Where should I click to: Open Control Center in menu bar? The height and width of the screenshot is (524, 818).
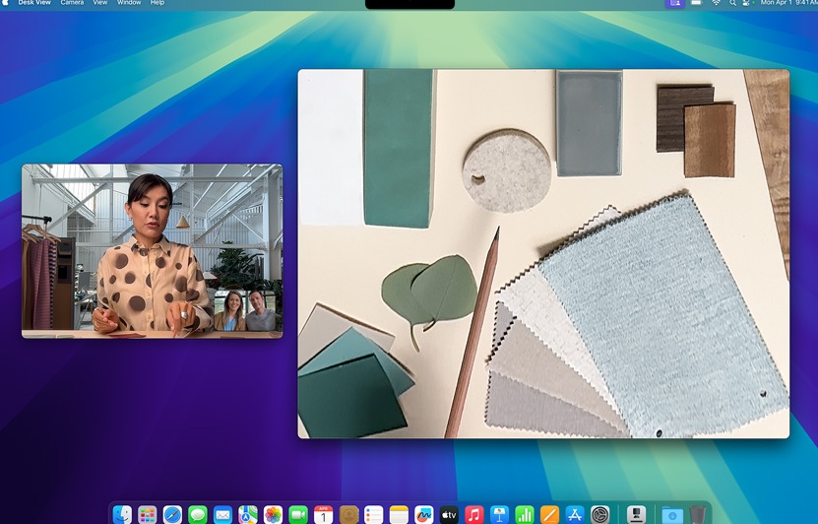point(746,3)
